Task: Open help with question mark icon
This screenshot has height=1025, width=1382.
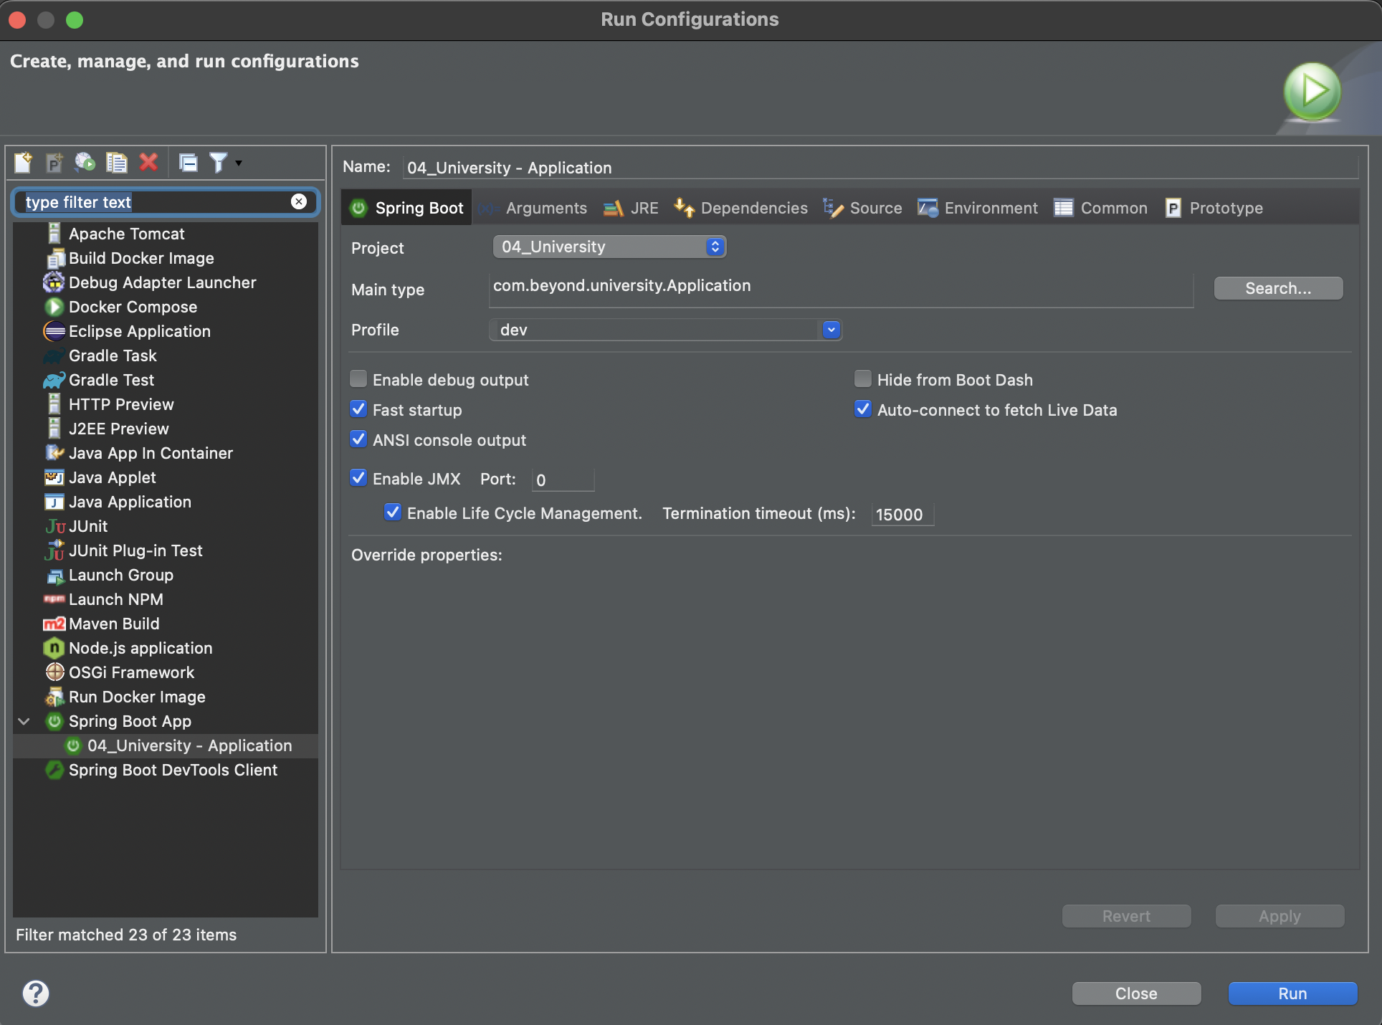Action: [x=35, y=993]
